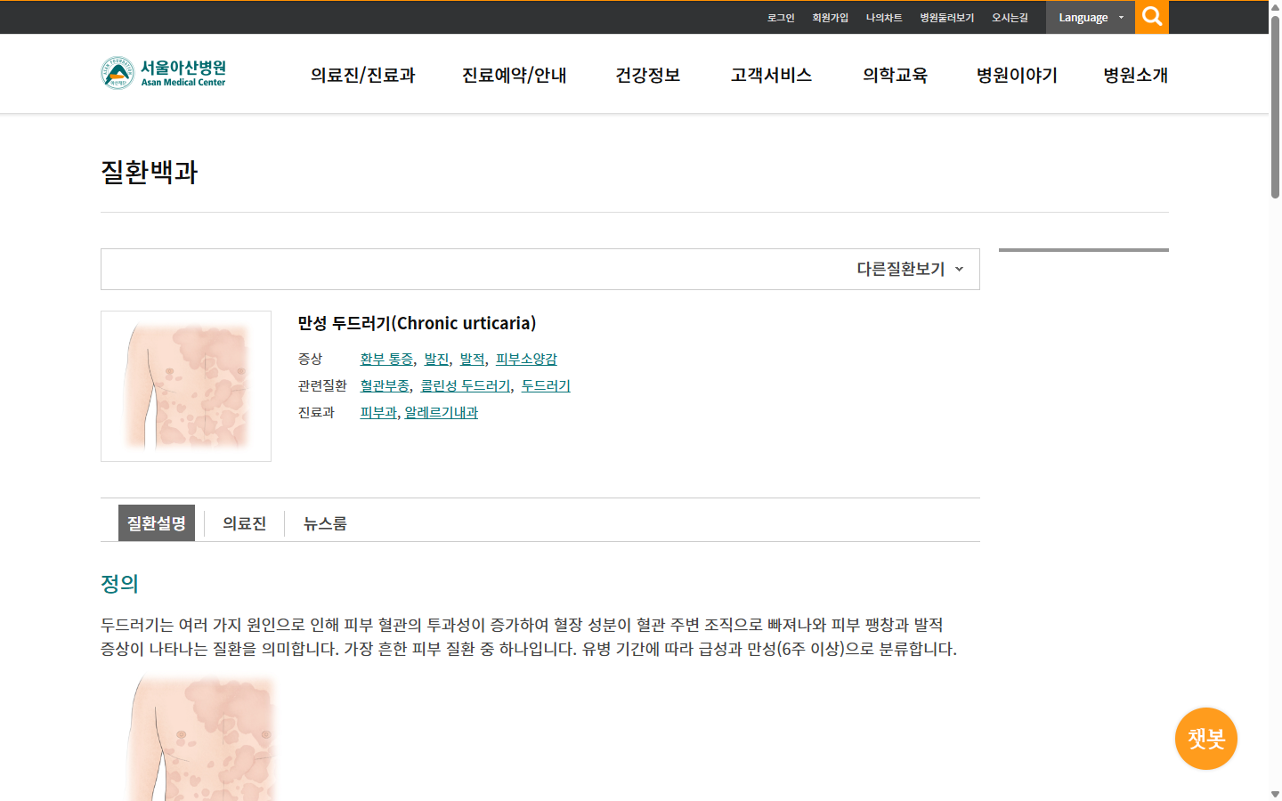Open the 의료진/진료과 menu
Viewport: 1282px width, 801px height.
click(363, 76)
